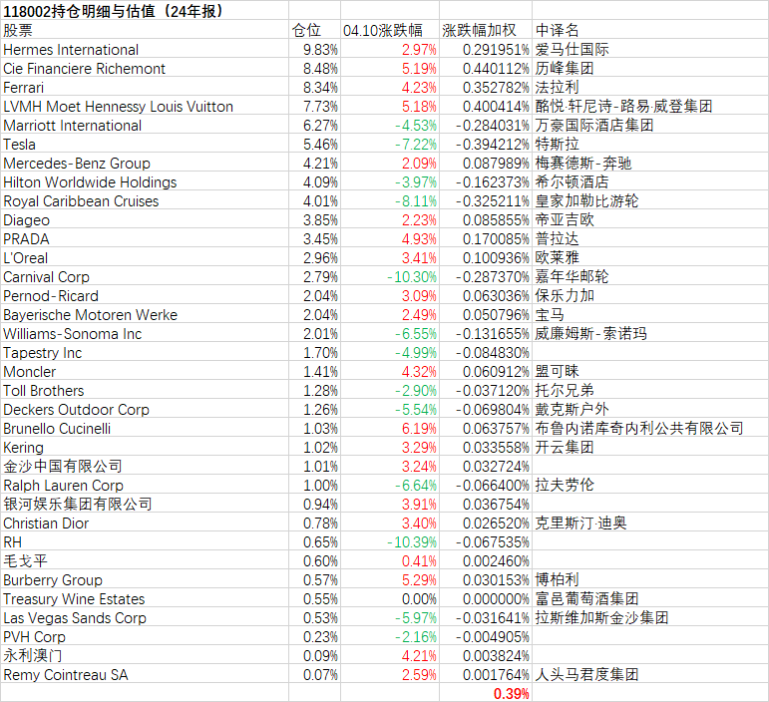Select the Hermes International cell
Screen dimensions: 769x702
tap(145, 49)
